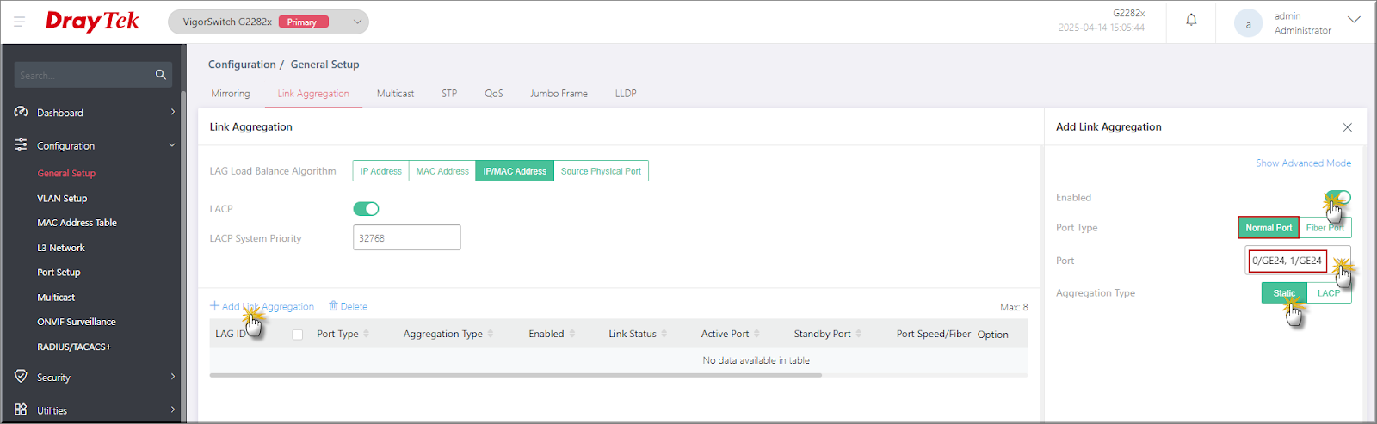The width and height of the screenshot is (1377, 424).
Task: Open ONVIF Surveillance in sidebar
Action: (x=77, y=322)
